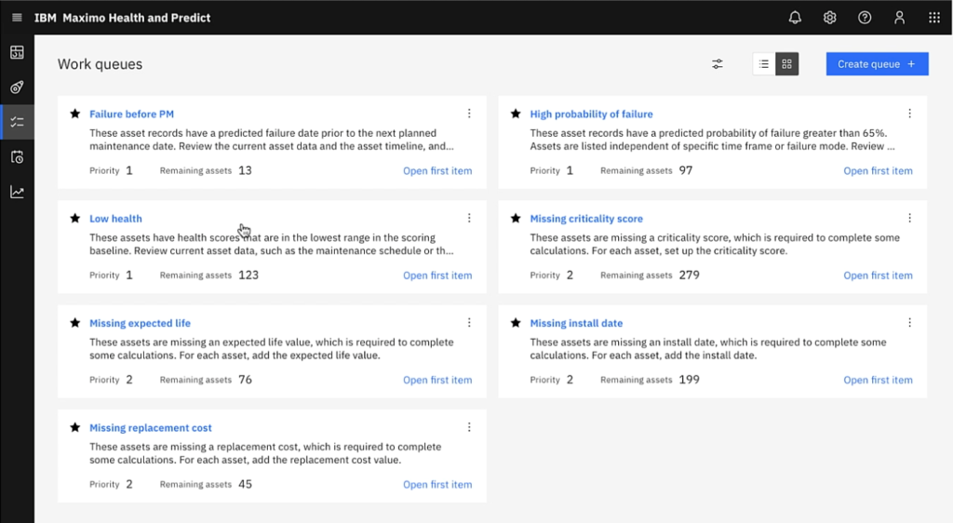Open the settings gear in header
This screenshot has height=523, width=953.
(829, 18)
